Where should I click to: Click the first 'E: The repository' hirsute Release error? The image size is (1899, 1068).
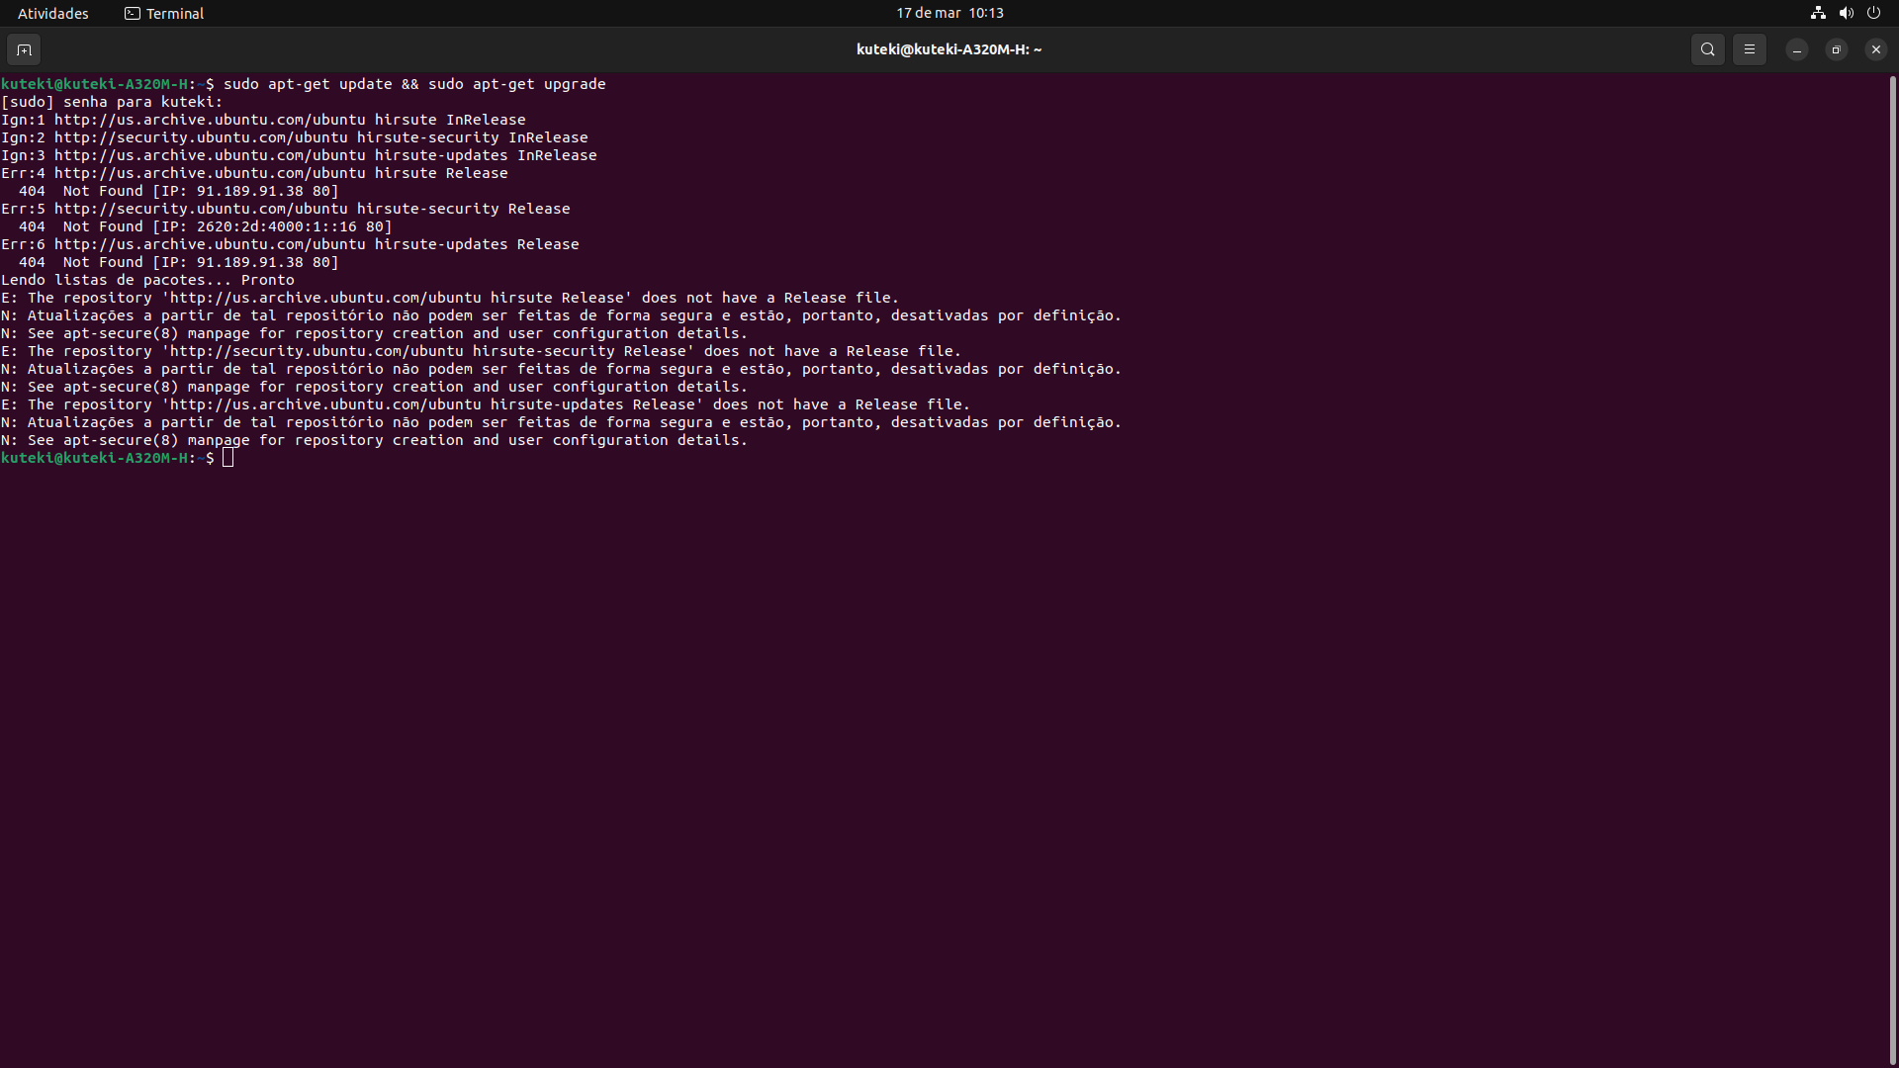[x=450, y=298]
